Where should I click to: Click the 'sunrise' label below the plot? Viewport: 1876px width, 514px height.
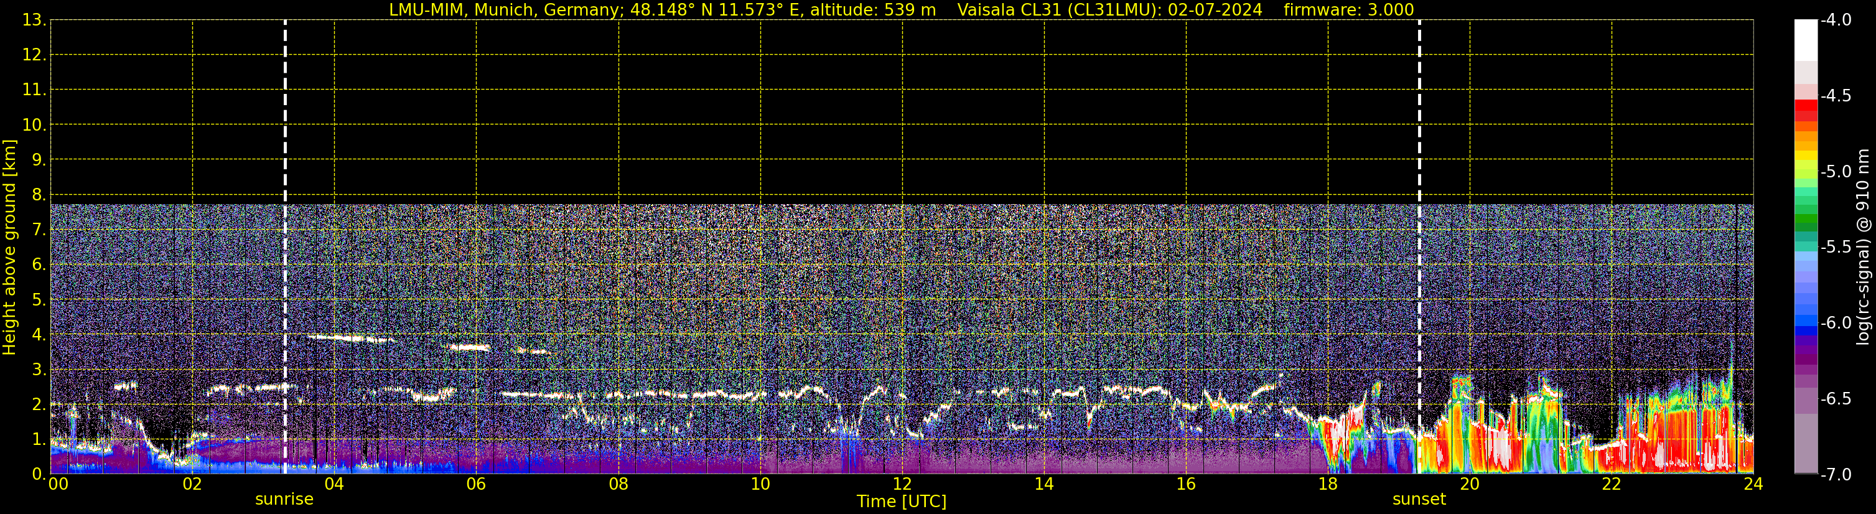(x=284, y=500)
